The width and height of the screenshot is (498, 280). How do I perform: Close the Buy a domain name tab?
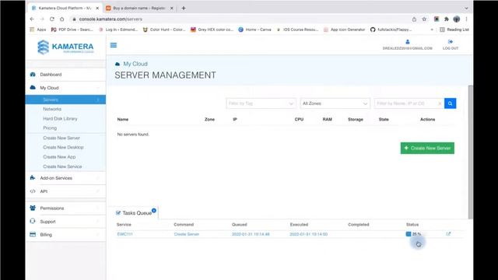[171, 9]
